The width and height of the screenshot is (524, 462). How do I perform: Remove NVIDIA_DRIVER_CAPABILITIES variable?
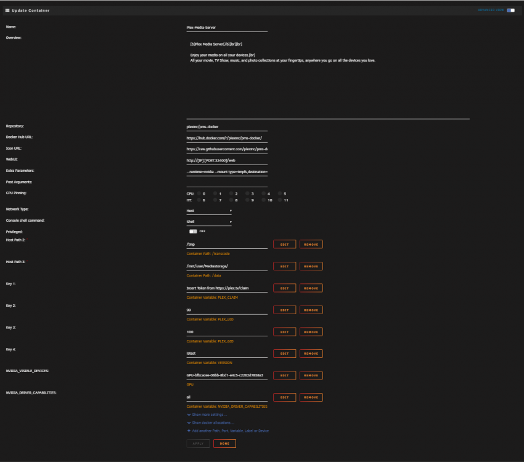click(x=311, y=397)
